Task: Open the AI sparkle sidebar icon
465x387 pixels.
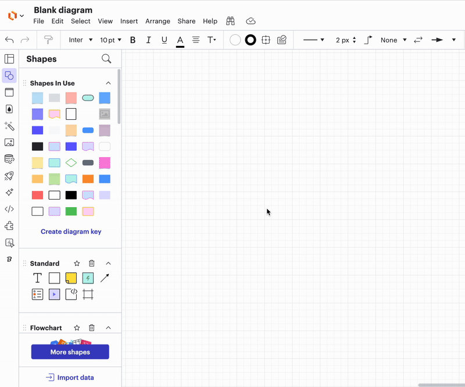Action: [9, 193]
